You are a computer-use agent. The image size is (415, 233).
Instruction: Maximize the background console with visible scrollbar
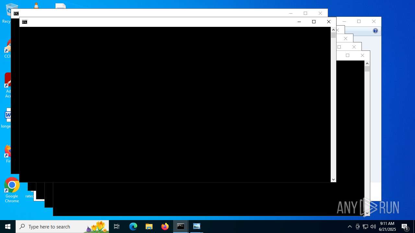pyautogui.click(x=348, y=55)
